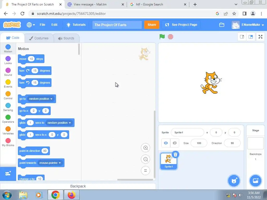Click the green flag to run project
This screenshot has height=200, width=267.
162,36
